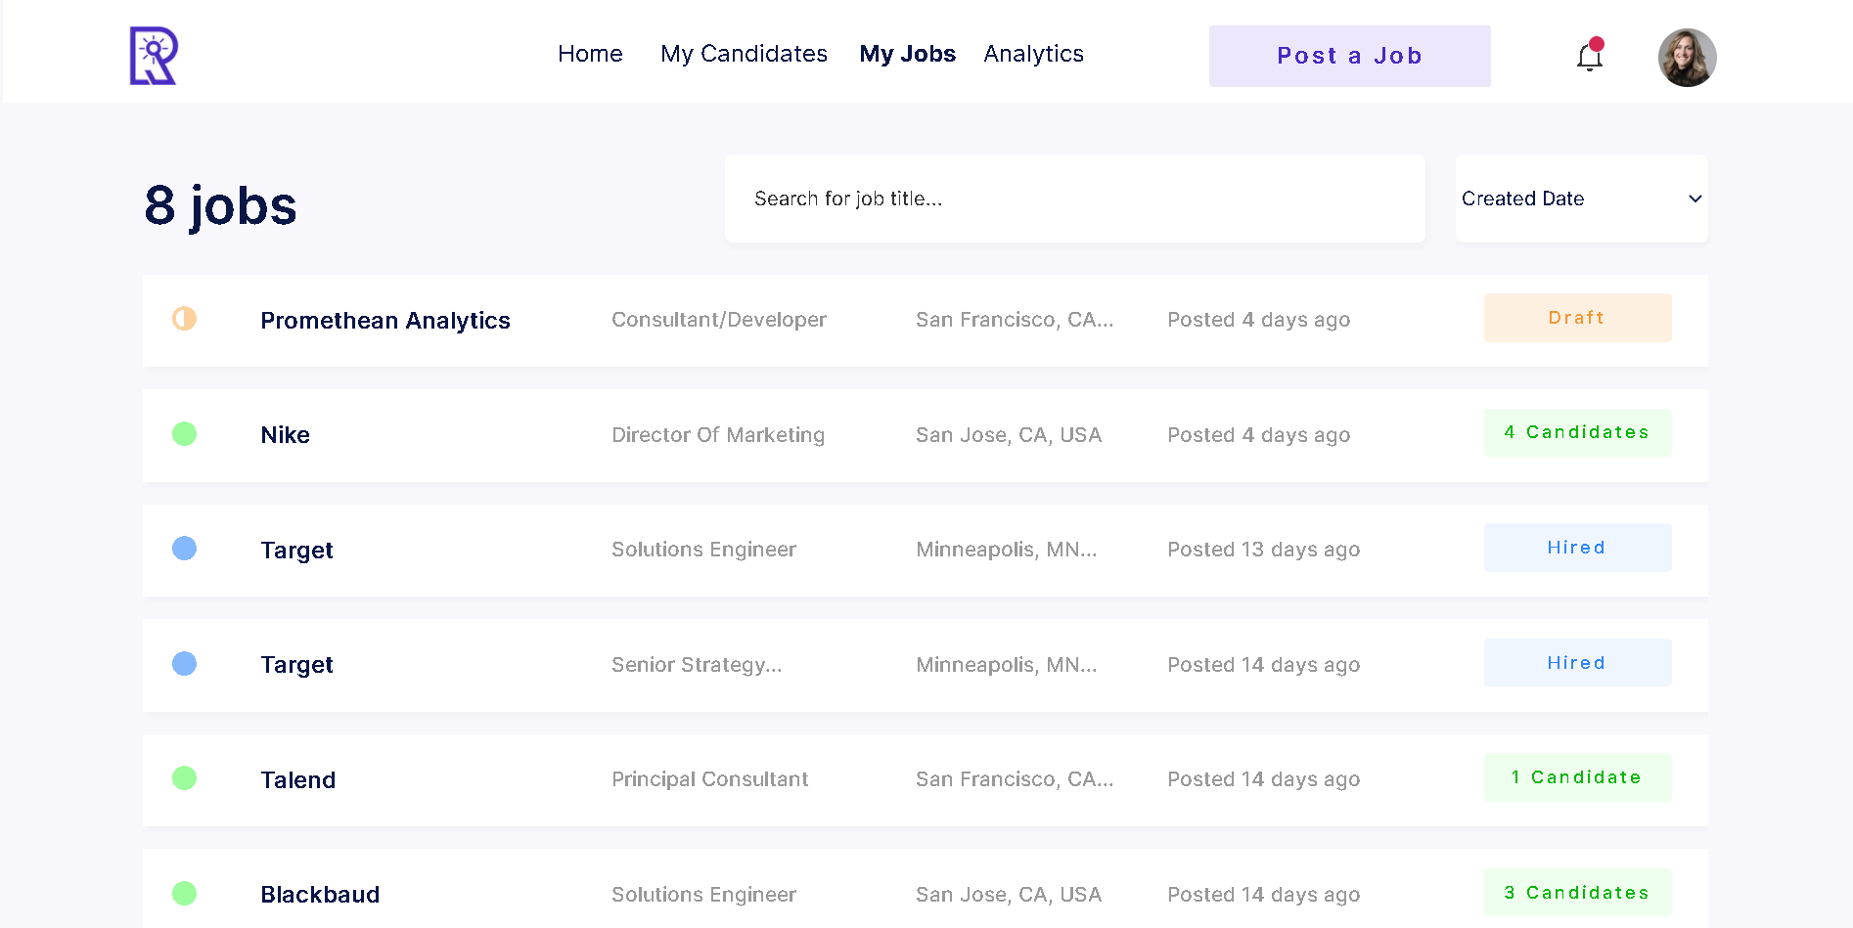Select the My Jobs nav item
The width and height of the screenshot is (1853, 928).
coord(907,54)
